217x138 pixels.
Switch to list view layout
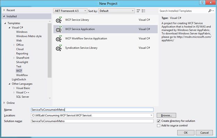[144, 11]
